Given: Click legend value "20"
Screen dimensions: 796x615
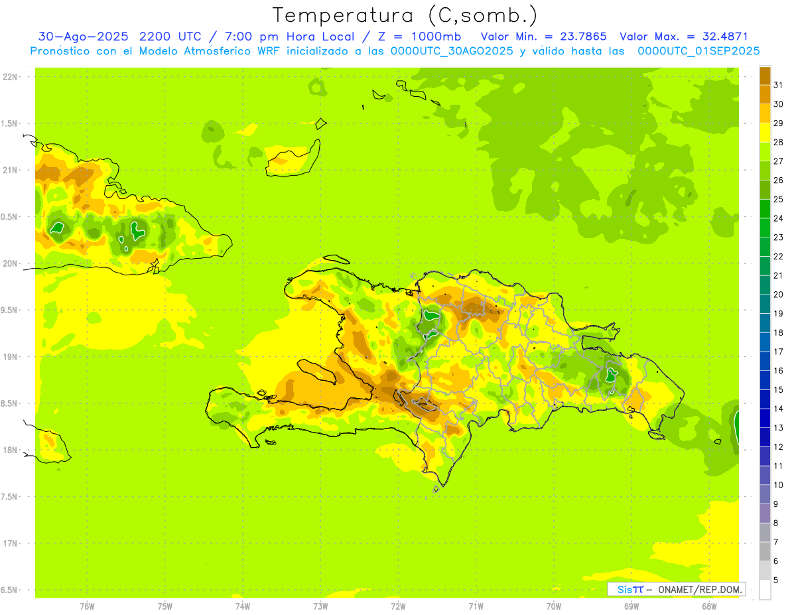Looking at the screenshot, I should [779, 295].
